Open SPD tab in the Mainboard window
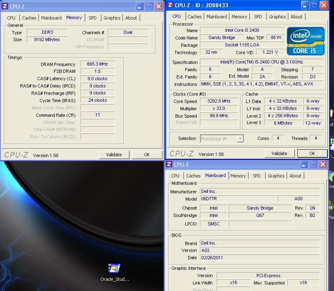Viewport: 334px width, 291px height. point(257,176)
